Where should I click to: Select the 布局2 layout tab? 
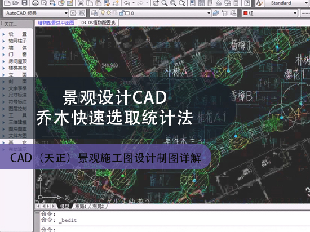pyautogui.click(x=98, y=207)
